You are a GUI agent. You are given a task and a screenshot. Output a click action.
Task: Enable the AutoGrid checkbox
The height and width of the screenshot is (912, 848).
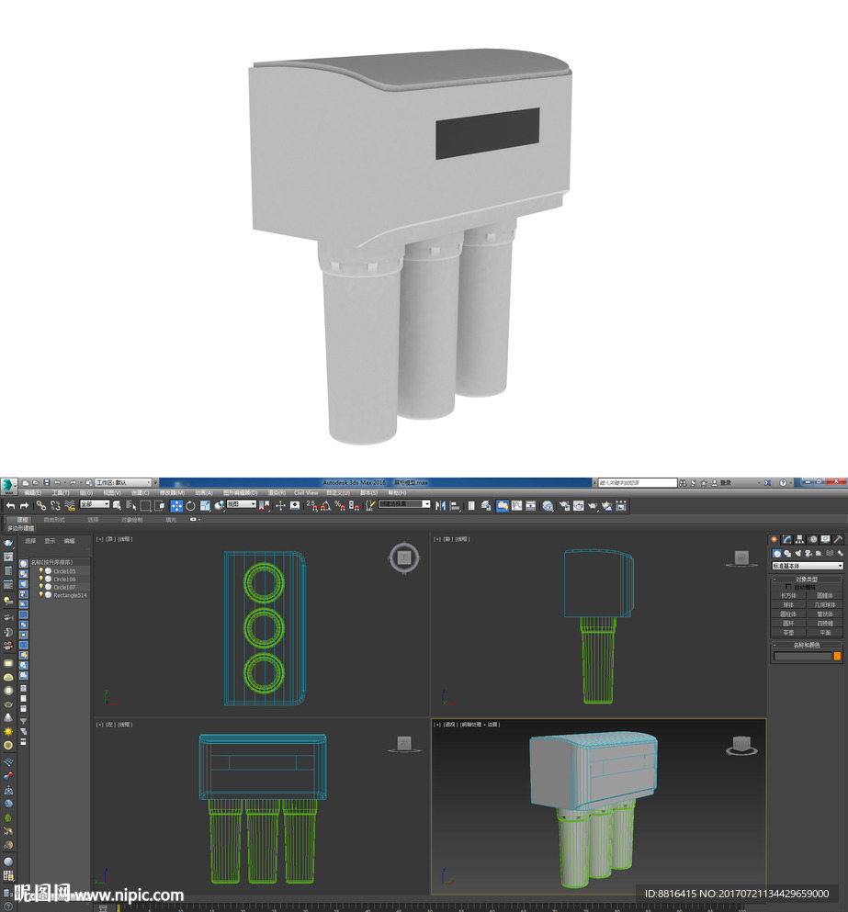coord(788,587)
